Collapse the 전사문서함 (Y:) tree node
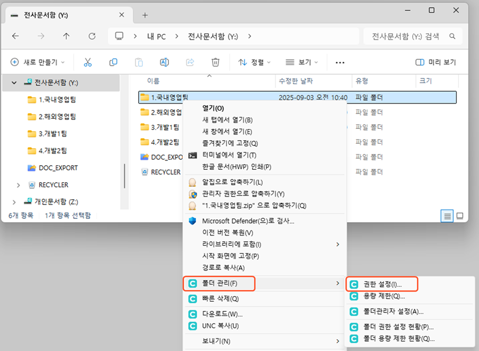This screenshot has height=351, width=479. pyautogui.click(x=14, y=83)
